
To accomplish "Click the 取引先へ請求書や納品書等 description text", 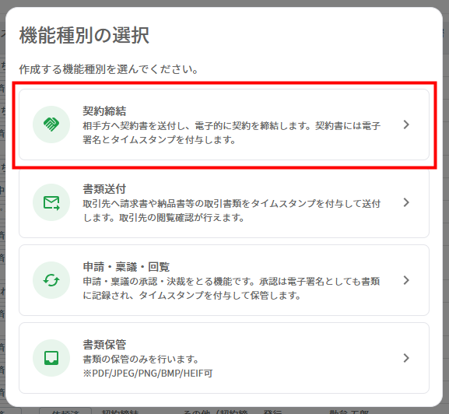I will pyautogui.click(x=231, y=211).
